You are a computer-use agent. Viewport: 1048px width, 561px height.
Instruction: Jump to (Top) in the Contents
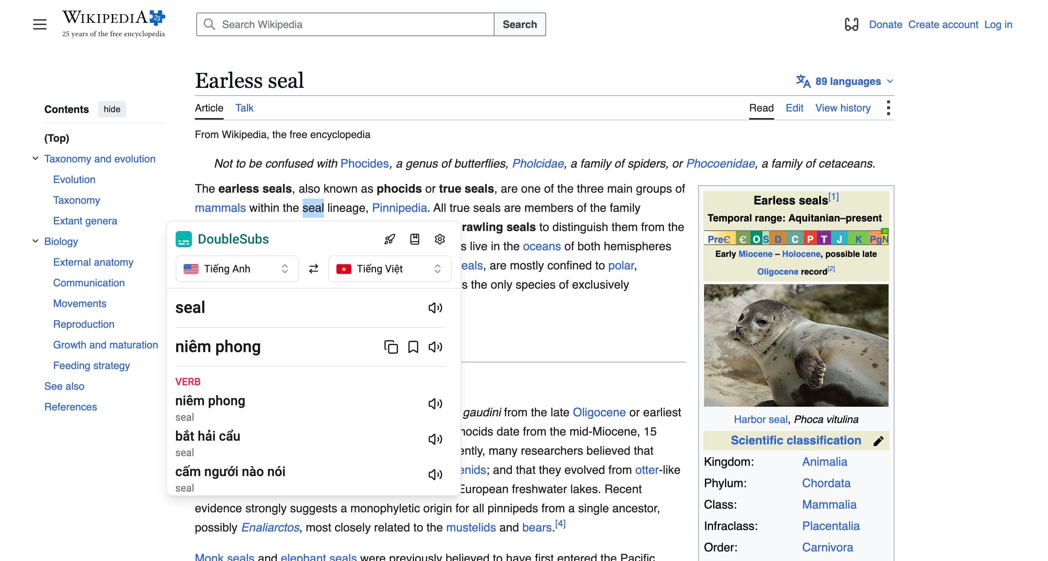pos(56,138)
